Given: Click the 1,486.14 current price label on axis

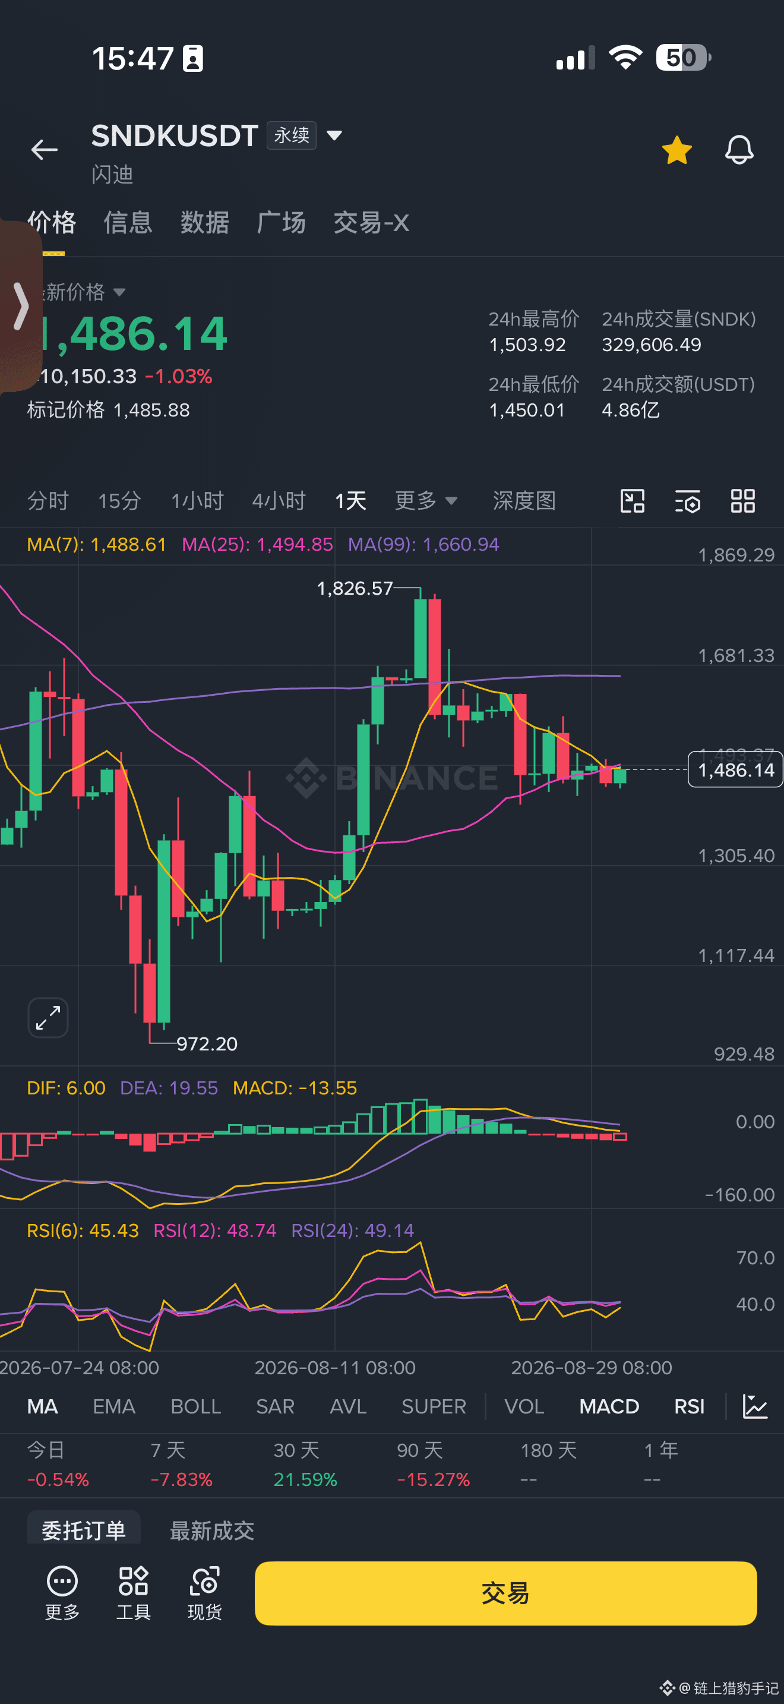Looking at the screenshot, I should point(735,769).
